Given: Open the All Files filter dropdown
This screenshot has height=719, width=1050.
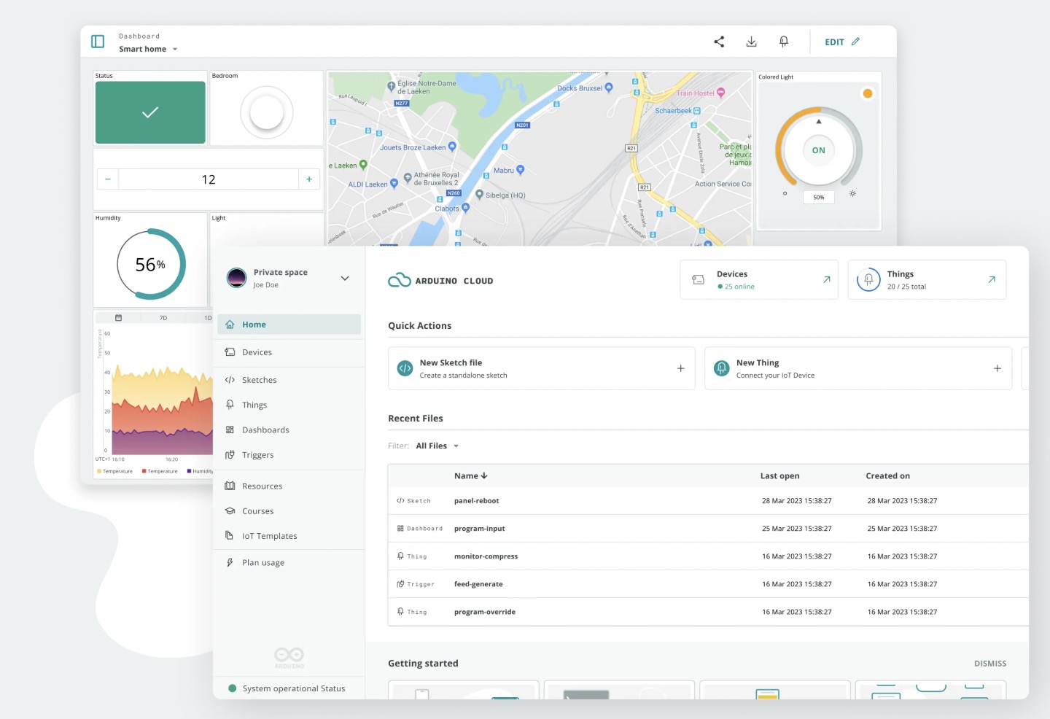Looking at the screenshot, I should [x=437, y=446].
